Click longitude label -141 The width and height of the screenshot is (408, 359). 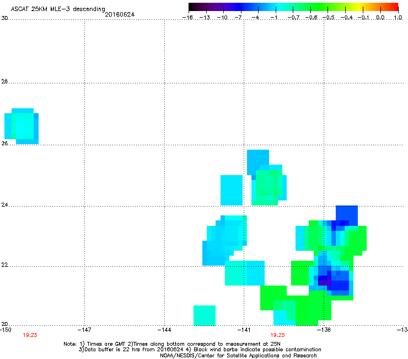point(244,330)
